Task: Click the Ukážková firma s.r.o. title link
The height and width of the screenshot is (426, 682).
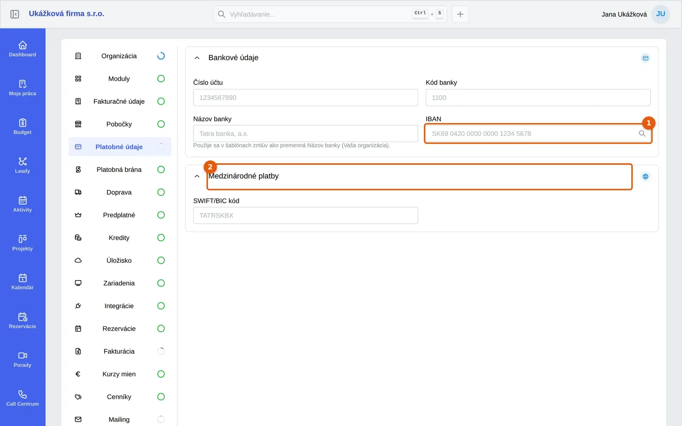Action: point(66,14)
